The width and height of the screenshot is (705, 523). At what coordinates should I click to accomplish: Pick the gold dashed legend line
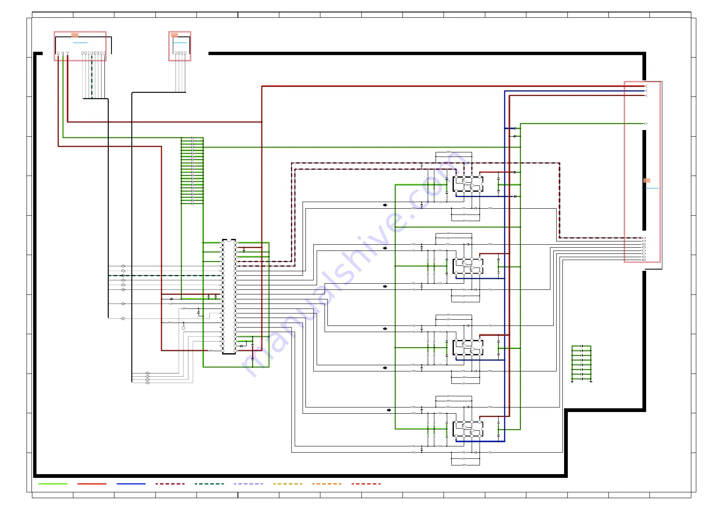[288, 484]
